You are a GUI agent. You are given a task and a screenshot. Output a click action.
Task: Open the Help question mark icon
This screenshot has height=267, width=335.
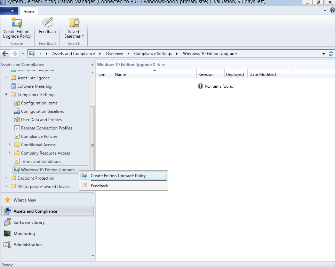point(333,10)
